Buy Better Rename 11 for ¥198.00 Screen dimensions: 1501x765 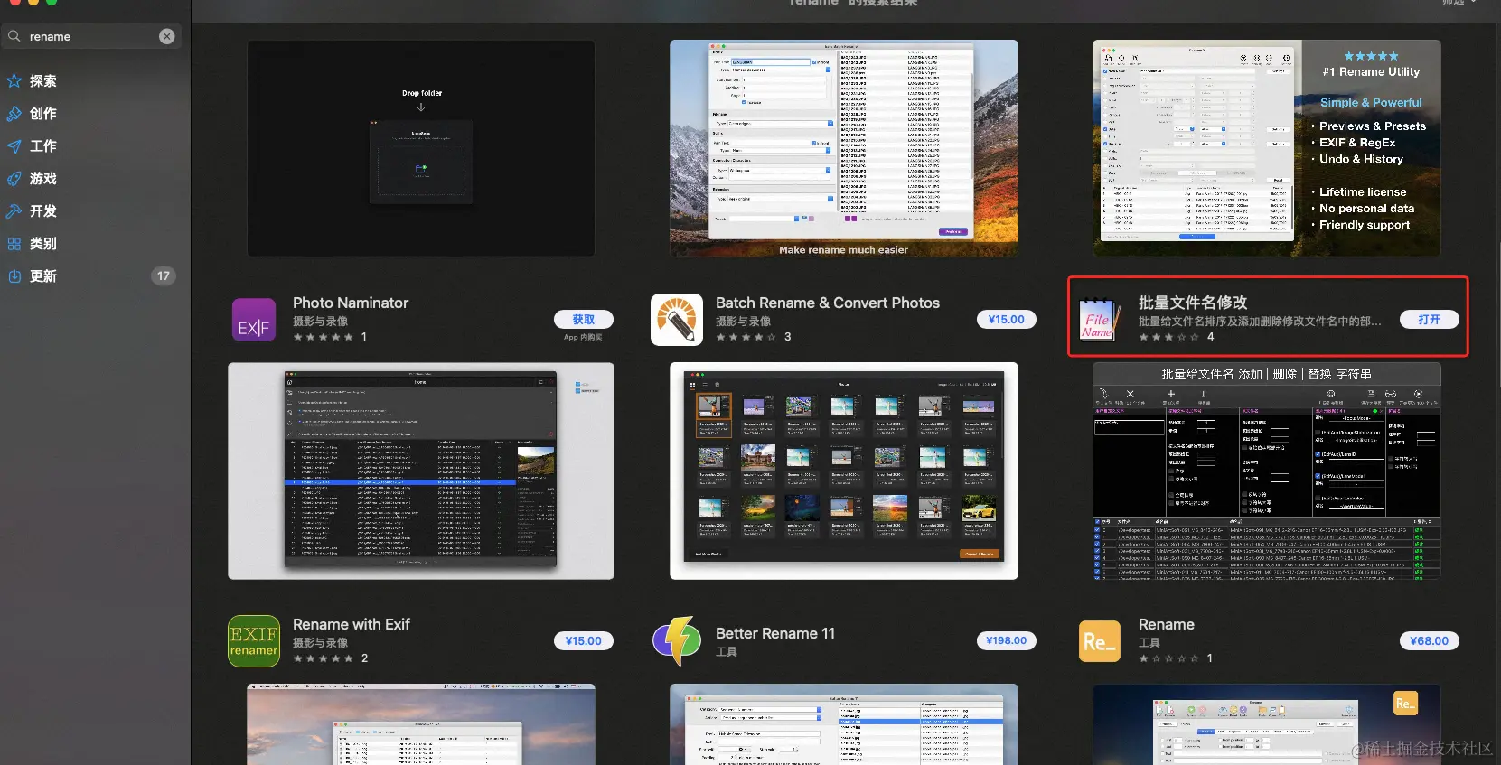tap(1006, 640)
